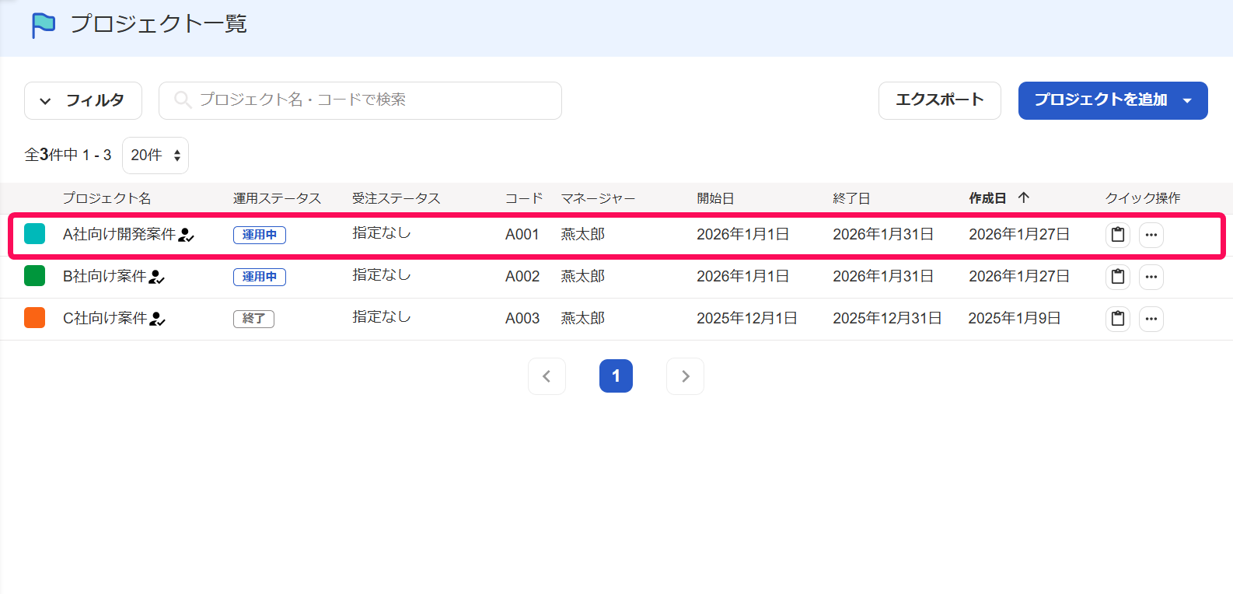
Task: Click the teal color swatch of A社向け開発案件
Action: (35, 234)
